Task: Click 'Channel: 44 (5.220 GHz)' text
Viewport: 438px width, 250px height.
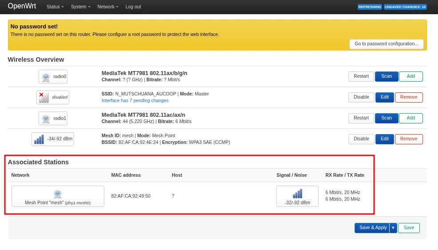Action: tap(128, 122)
